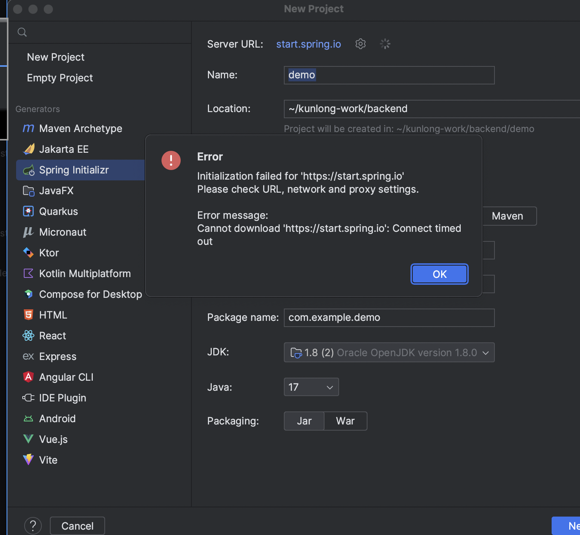
Task: Open server URL settings gear icon
Action: pyautogui.click(x=361, y=44)
